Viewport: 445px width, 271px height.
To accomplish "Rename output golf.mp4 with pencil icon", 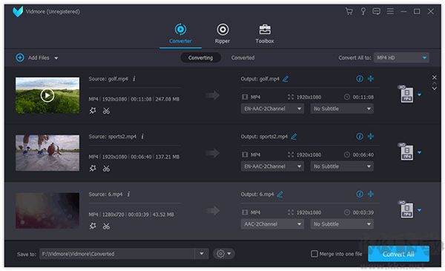I will point(286,79).
